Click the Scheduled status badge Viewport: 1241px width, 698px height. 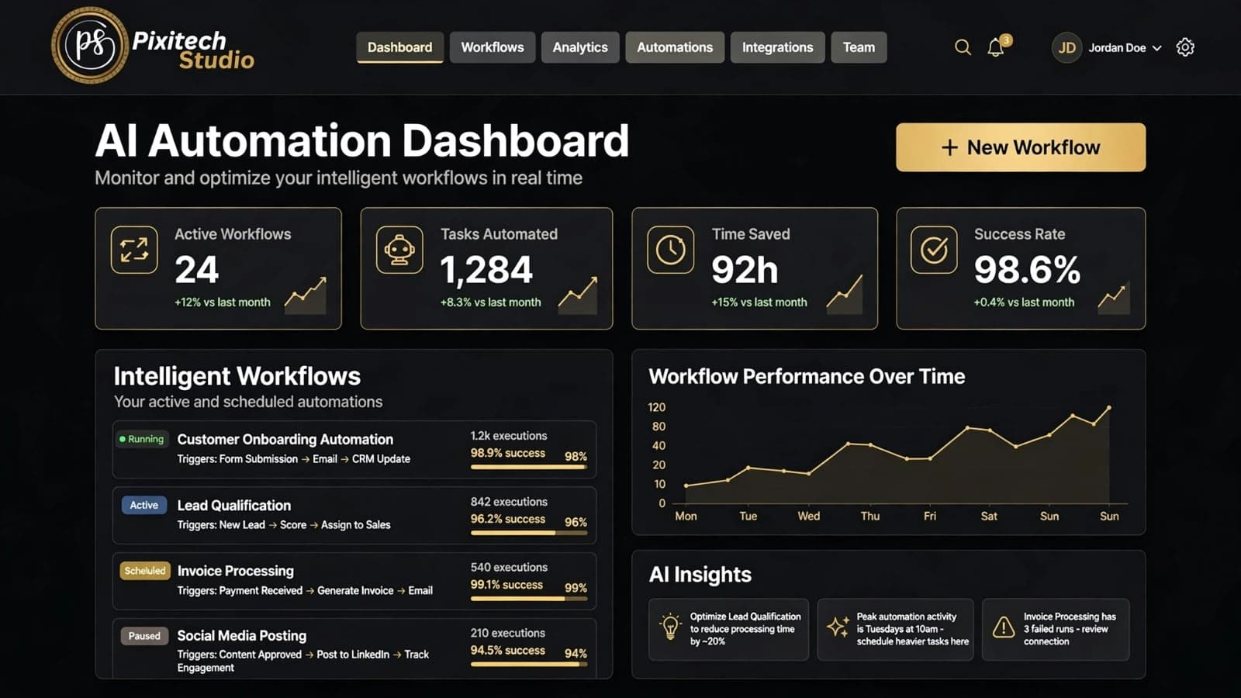[145, 571]
